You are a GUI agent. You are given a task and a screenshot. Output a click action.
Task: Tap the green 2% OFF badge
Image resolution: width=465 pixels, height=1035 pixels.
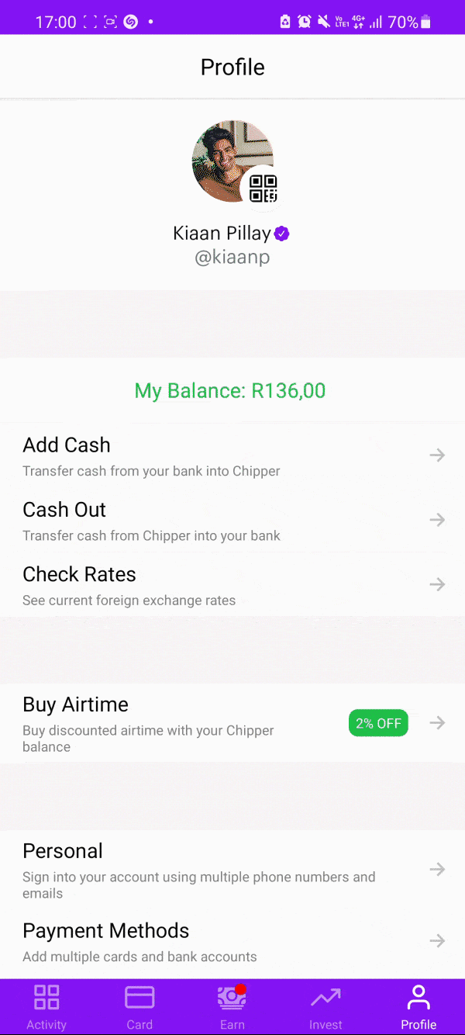tap(378, 722)
